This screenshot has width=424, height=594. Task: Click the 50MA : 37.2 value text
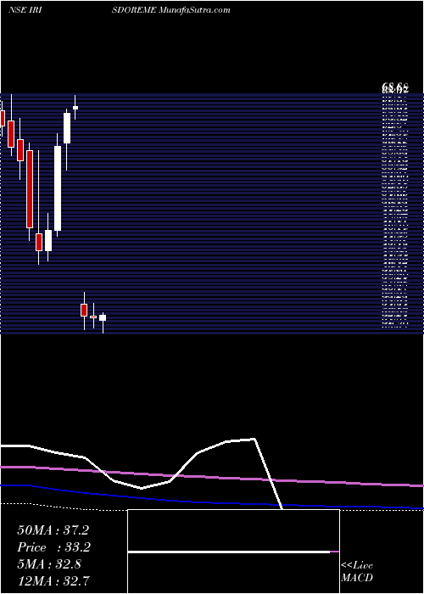(53, 530)
